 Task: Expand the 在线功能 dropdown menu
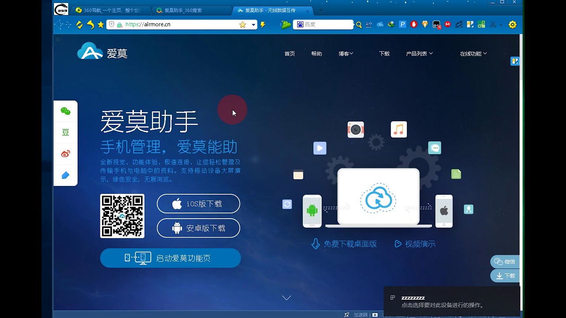click(x=473, y=53)
